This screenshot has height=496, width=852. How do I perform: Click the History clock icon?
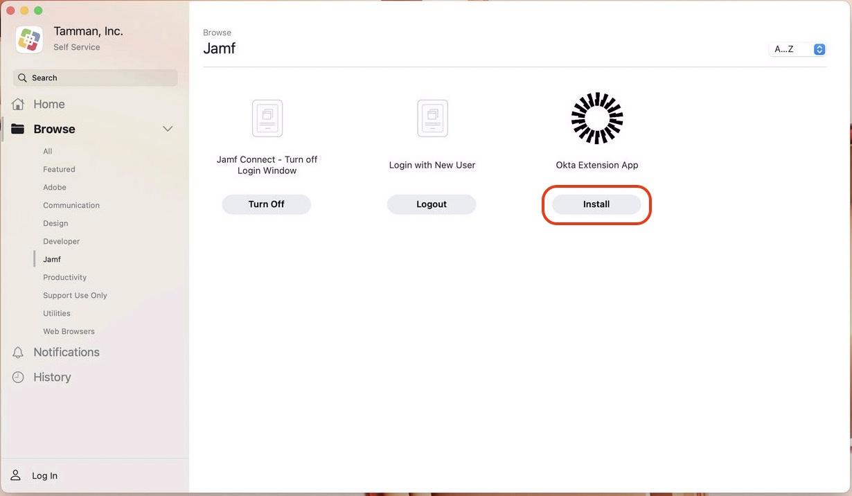[18, 377]
